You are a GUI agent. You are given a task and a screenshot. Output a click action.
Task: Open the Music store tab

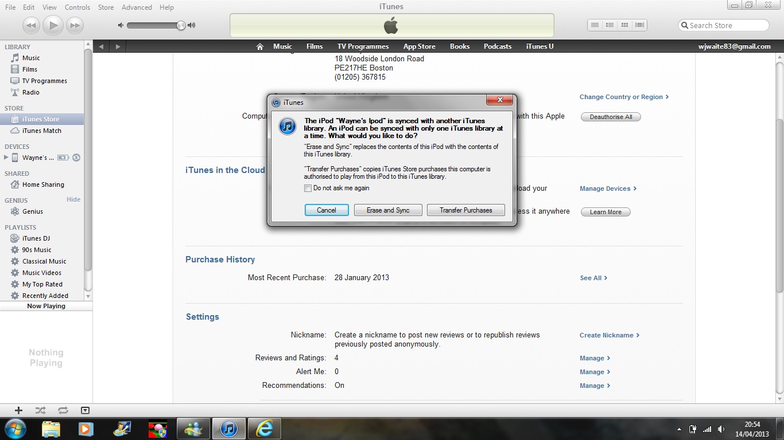tap(282, 46)
